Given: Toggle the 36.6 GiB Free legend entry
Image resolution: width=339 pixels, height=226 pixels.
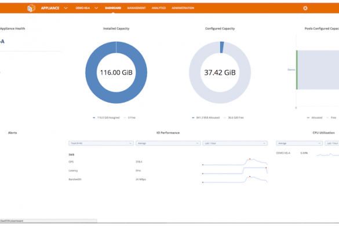Looking at the screenshot, I should point(234,118).
